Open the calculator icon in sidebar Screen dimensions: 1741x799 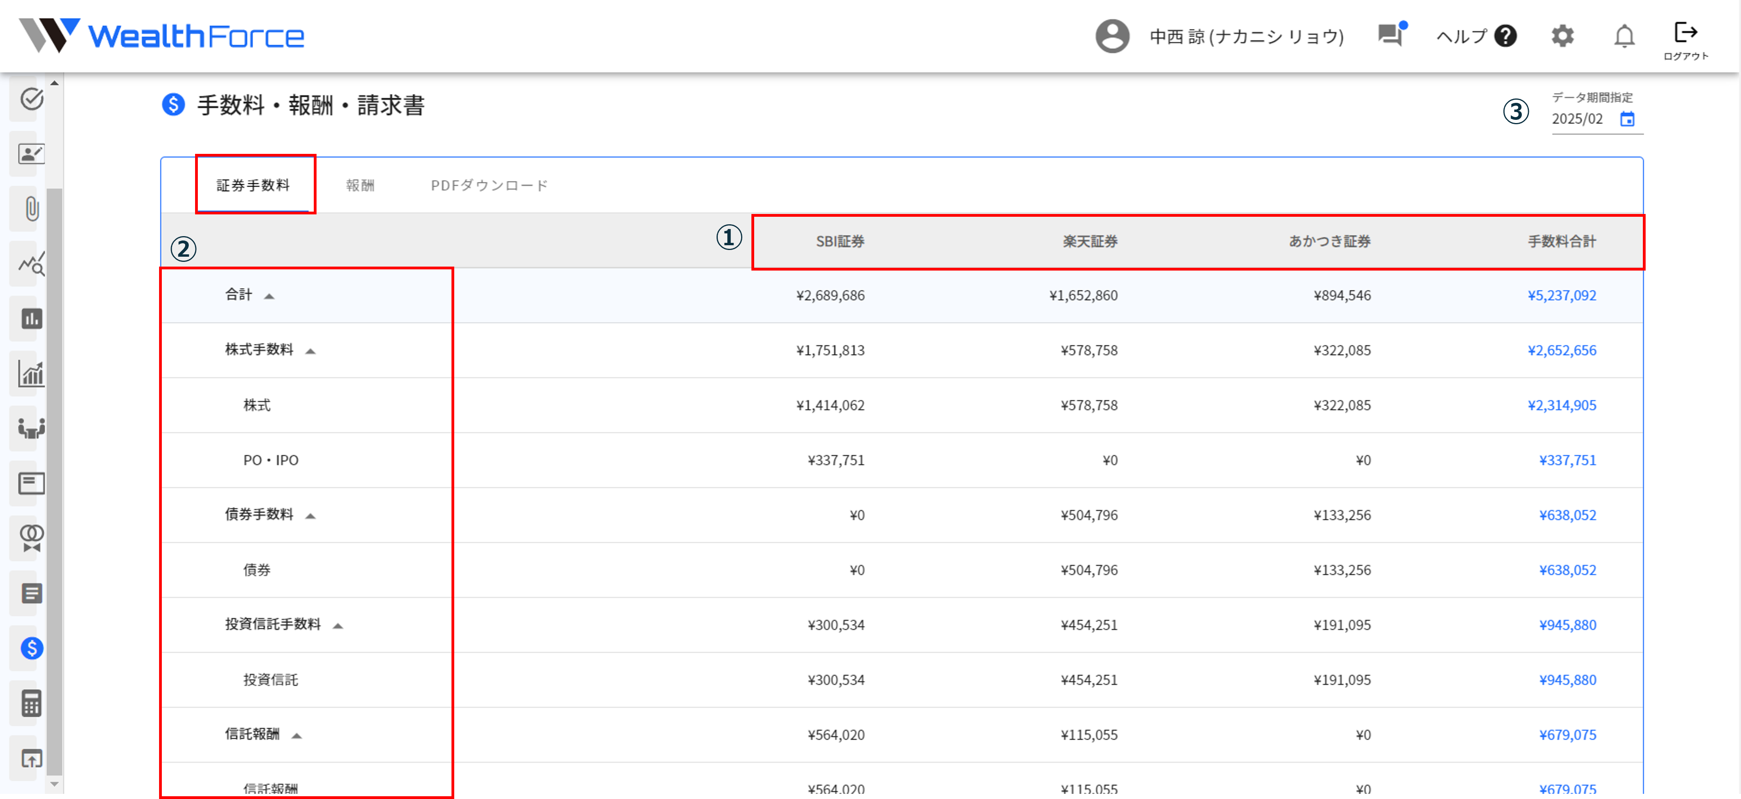(x=31, y=703)
